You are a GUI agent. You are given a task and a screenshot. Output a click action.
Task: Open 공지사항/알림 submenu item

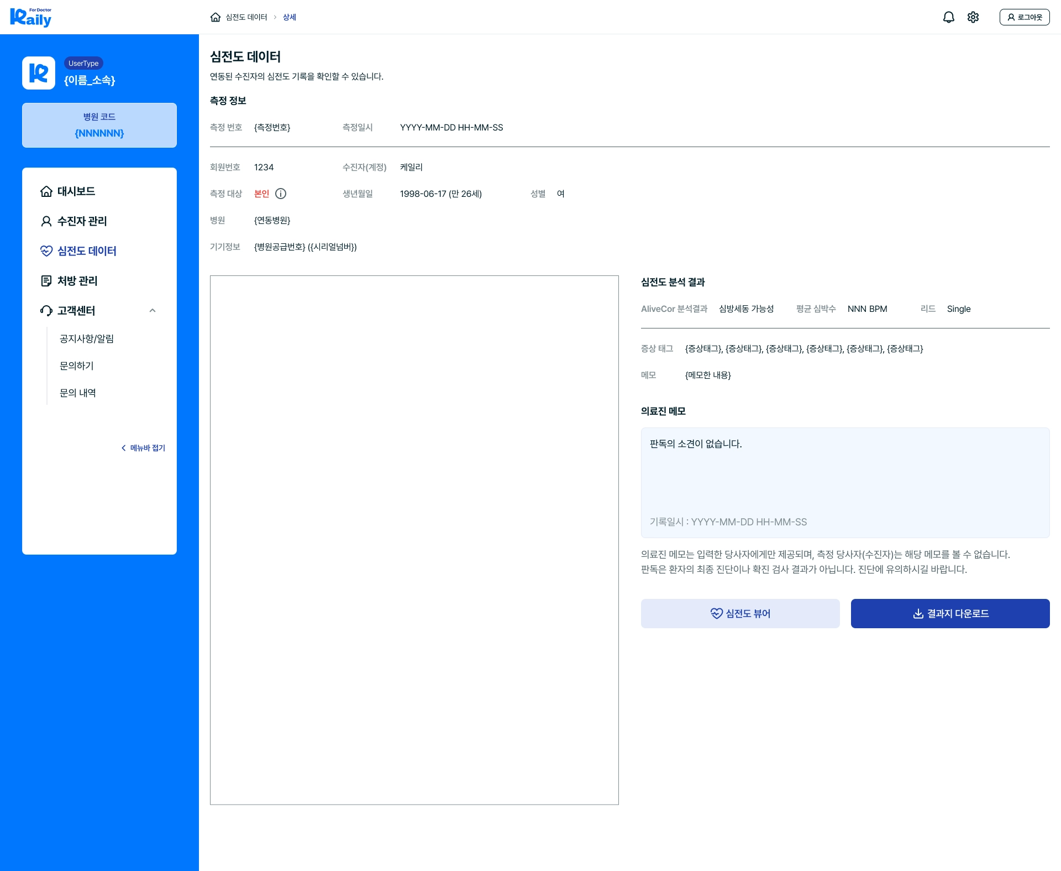87,338
